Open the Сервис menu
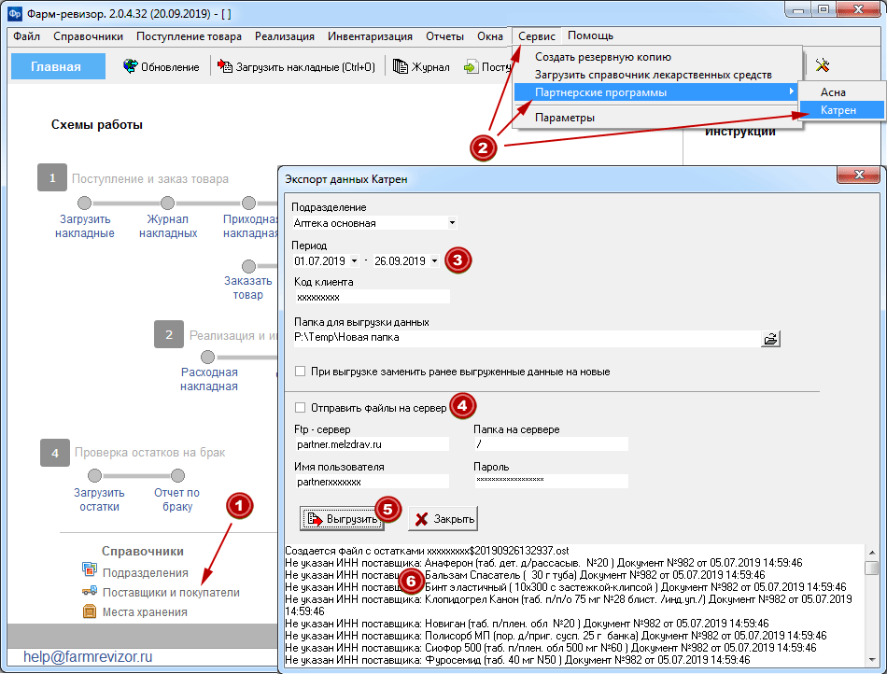The width and height of the screenshot is (887, 674). [536, 36]
